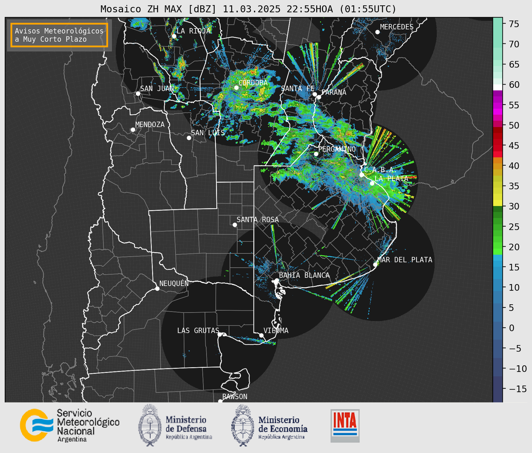Click the Neuquén city marker
This screenshot has width=532, height=453.
click(x=157, y=289)
